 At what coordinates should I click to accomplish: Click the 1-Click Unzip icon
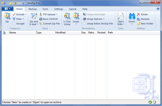(67, 16)
